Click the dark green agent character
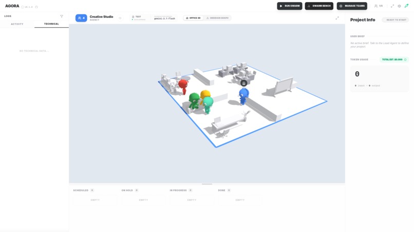This screenshot has height=232, width=414. point(194,100)
